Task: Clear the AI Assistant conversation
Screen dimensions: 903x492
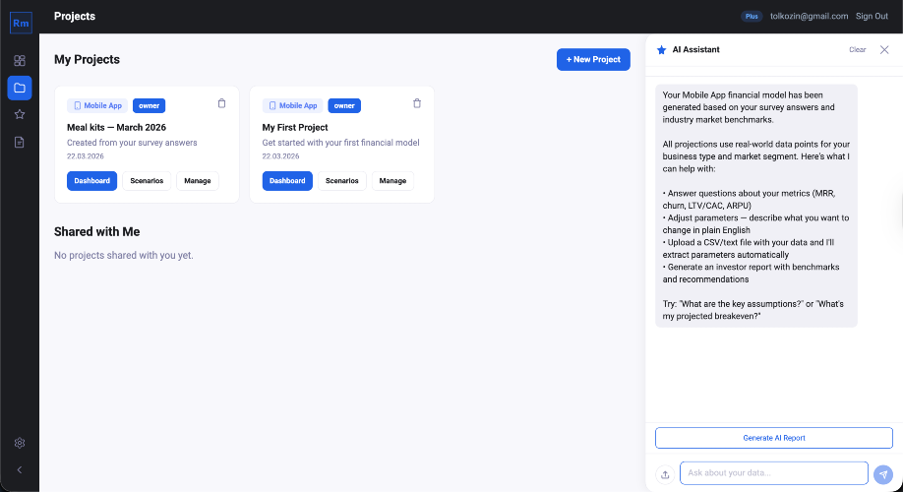Action: (x=858, y=49)
